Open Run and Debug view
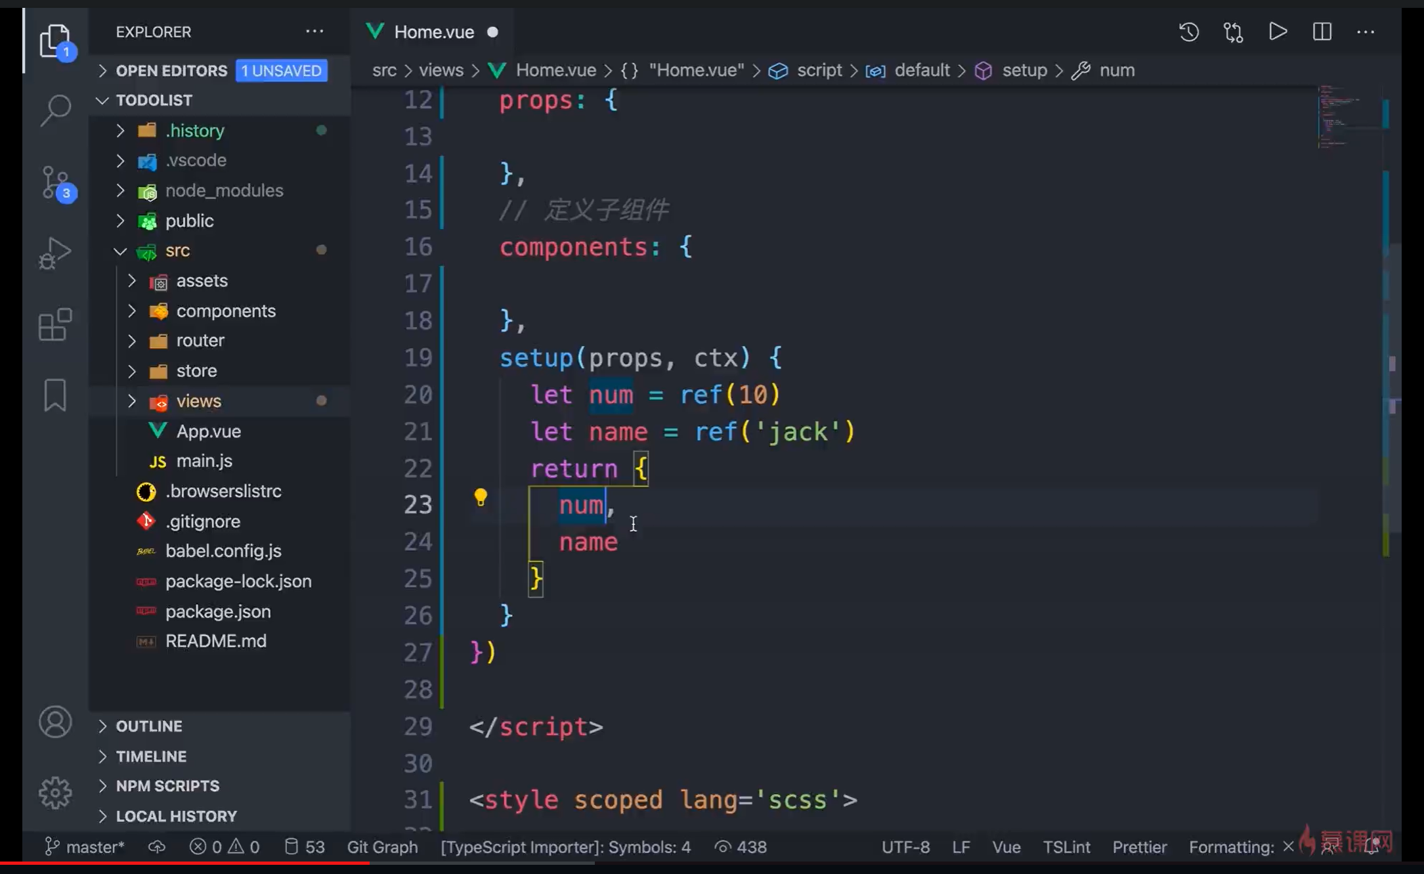The width and height of the screenshot is (1424, 874). pyautogui.click(x=55, y=253)
